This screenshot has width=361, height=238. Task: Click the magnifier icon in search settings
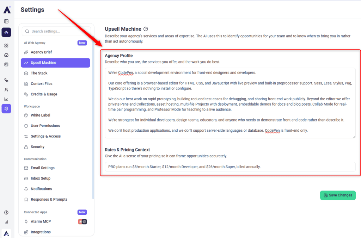tap(27, 31)
